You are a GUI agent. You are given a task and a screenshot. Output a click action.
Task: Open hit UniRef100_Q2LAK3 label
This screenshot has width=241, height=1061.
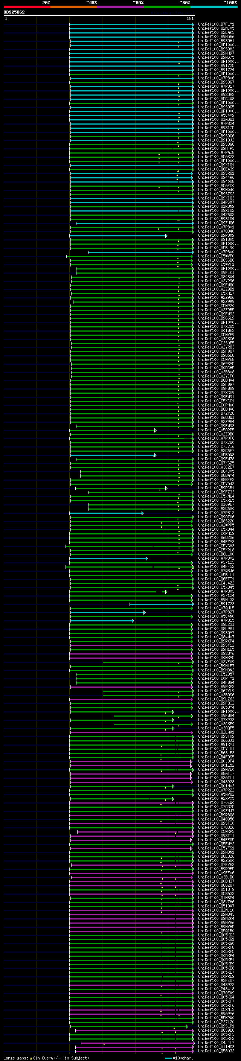[216, 32]
